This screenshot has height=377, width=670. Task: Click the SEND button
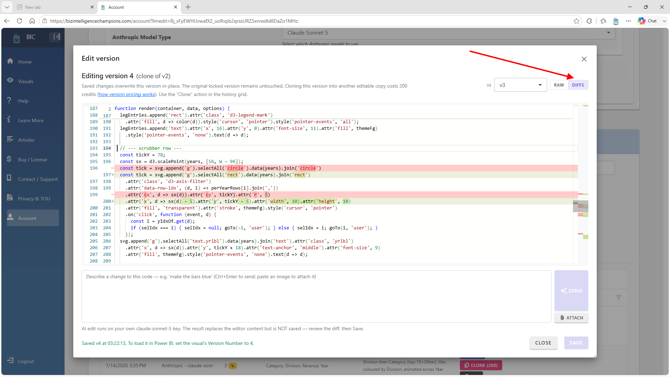tap(571, 290)
